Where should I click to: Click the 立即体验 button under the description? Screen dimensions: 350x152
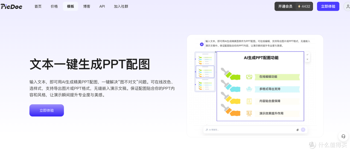(x=47, y=110)
